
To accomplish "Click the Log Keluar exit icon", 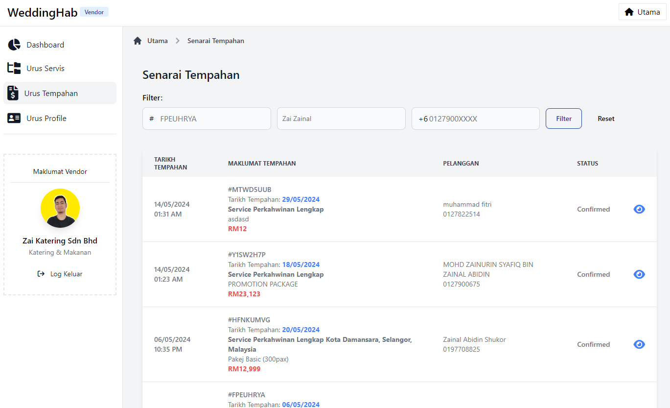I will pyautogui.click(x=41, y=274).
